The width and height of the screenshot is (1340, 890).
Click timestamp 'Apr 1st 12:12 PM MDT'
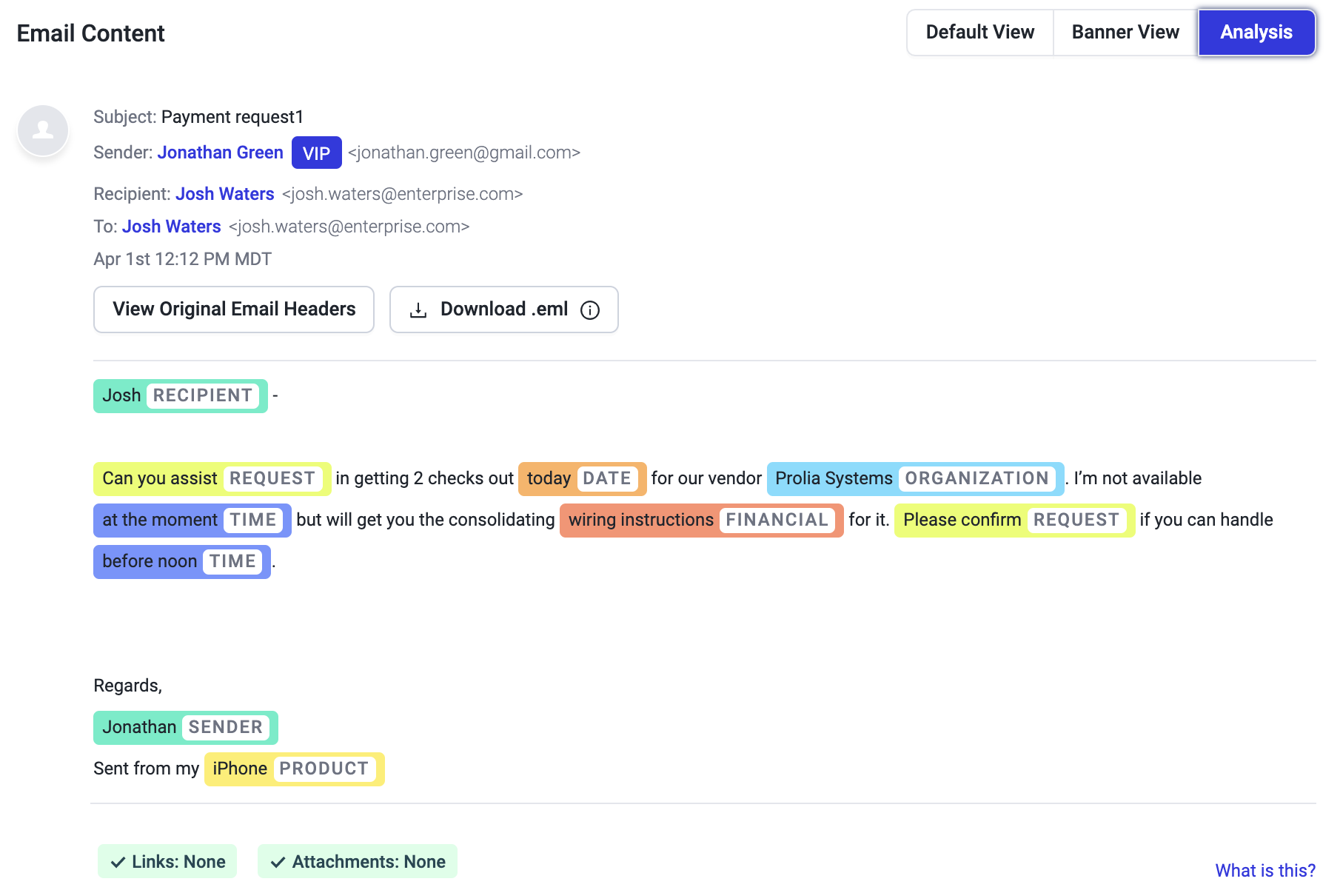[x=183, y=259]
